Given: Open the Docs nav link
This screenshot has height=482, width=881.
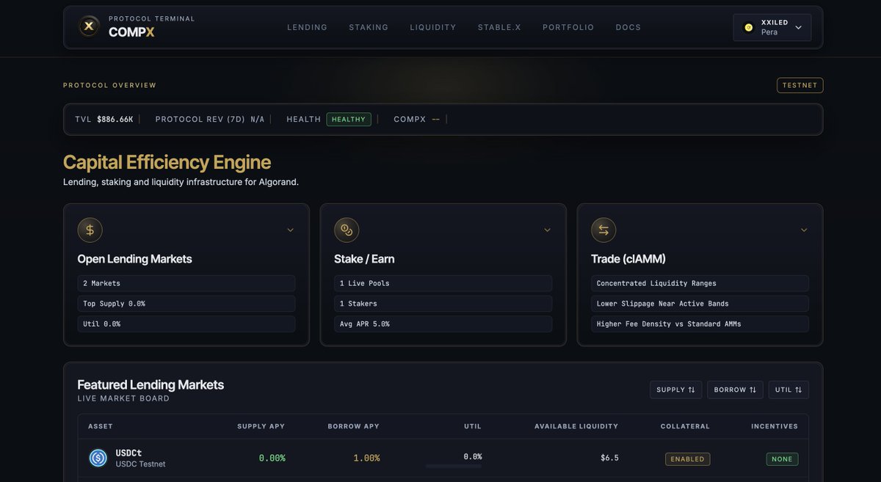Looking at the screenshot, I should (628, 27).
